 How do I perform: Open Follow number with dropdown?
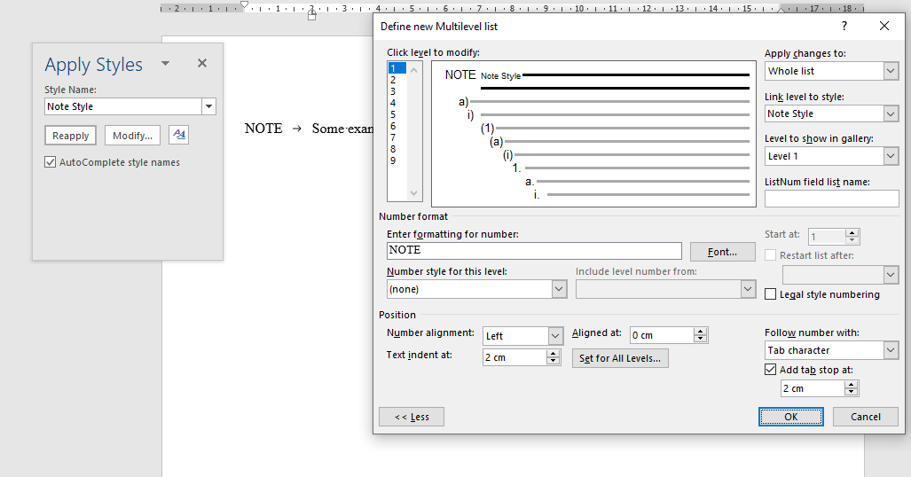(891, 350)
